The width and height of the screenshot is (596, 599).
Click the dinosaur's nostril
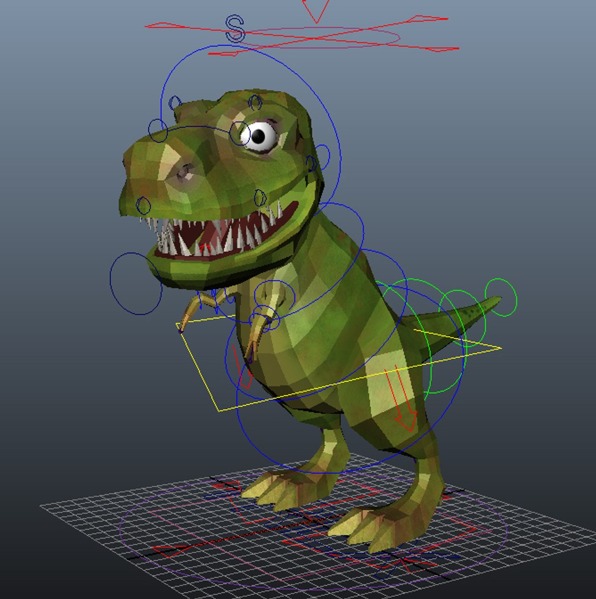pos(186,172)
